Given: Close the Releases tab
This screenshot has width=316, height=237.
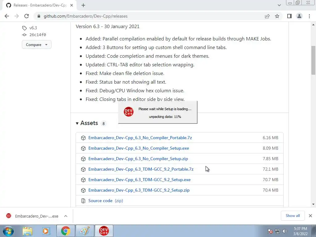Looking at the screenshot, I should [72, 6].
